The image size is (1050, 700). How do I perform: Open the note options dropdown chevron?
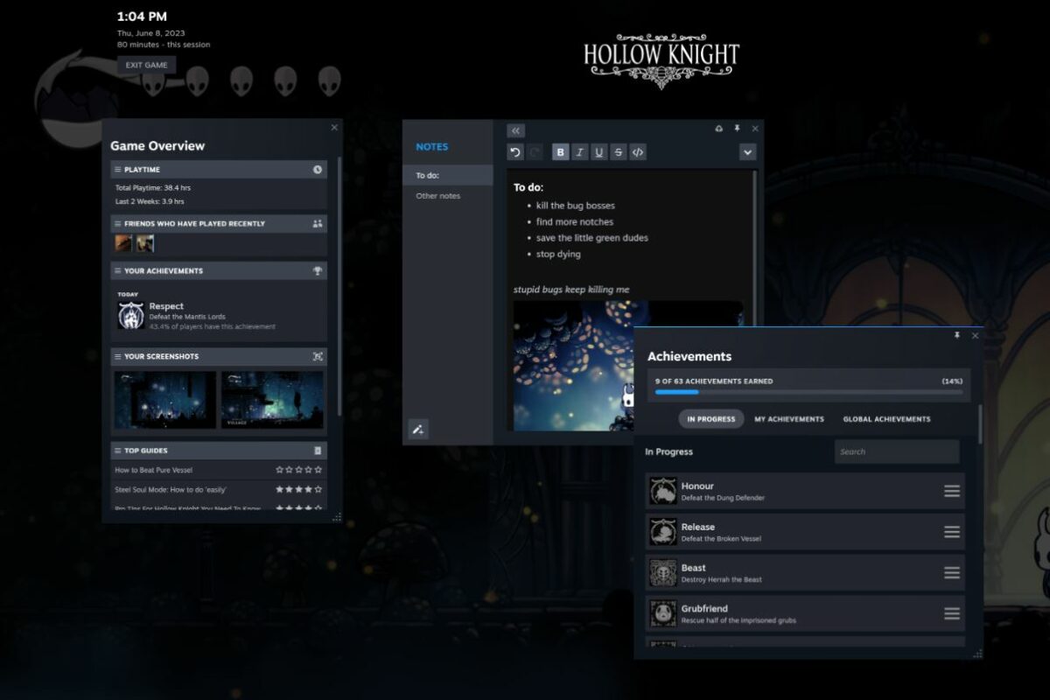pos(747,151)
